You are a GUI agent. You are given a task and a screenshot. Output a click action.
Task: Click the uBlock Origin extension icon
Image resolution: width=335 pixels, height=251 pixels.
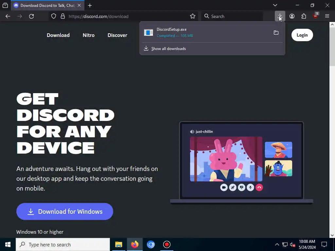coord(316,16)
